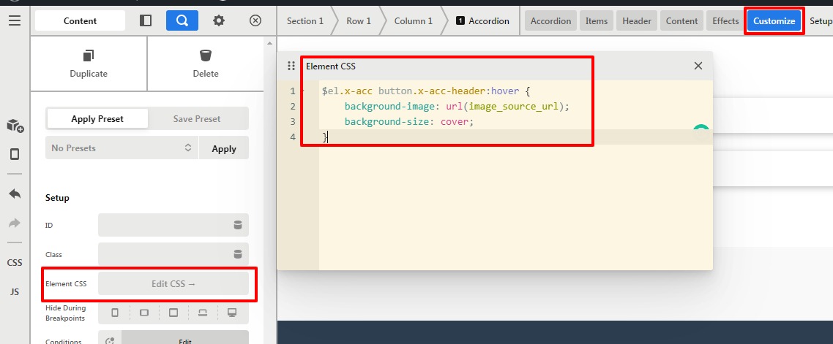
Task: Delete the element with trash icon
Action: click(x=206, y=56)
